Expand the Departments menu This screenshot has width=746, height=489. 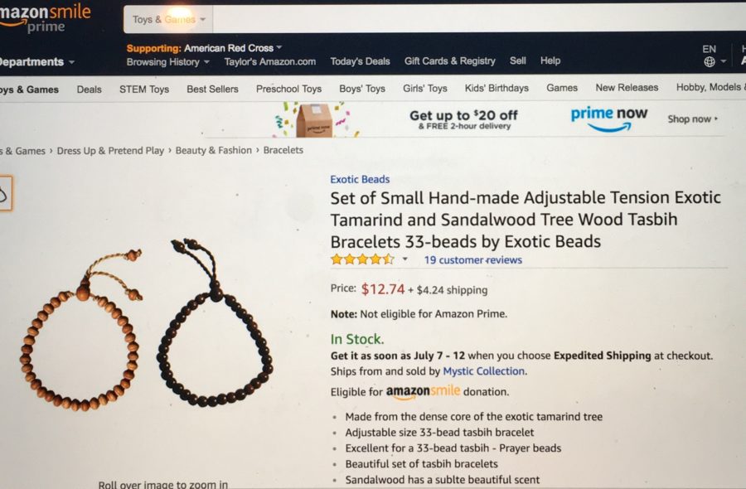coord(36,62)
